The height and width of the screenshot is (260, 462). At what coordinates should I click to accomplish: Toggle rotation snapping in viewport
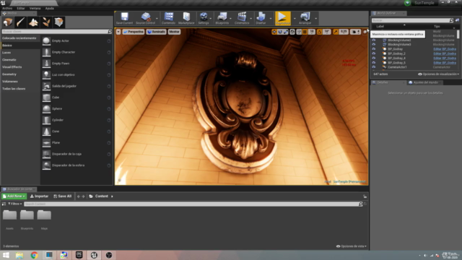click(x=319, y=32)
